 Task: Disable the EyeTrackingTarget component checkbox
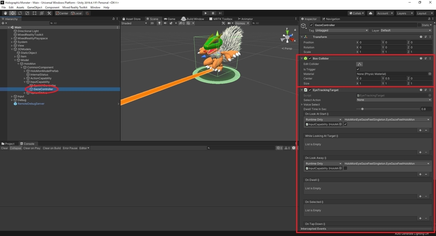pyautogui.click(x=310, y=90)
